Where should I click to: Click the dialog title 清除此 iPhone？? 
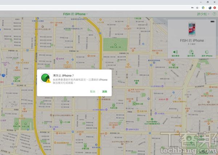click(x=63, y=75)
